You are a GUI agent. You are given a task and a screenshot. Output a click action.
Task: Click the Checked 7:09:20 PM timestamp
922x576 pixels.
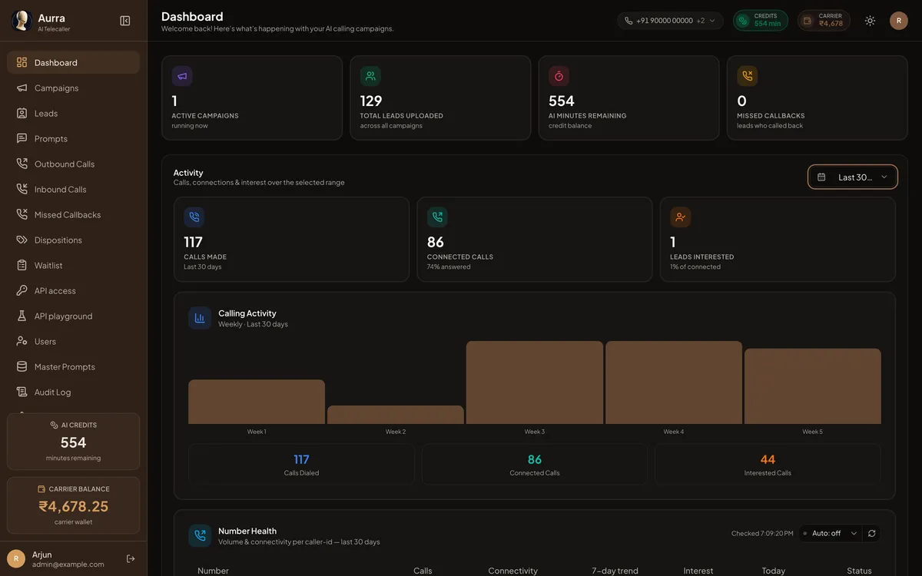pyautogui.click(x=762, y=533)
